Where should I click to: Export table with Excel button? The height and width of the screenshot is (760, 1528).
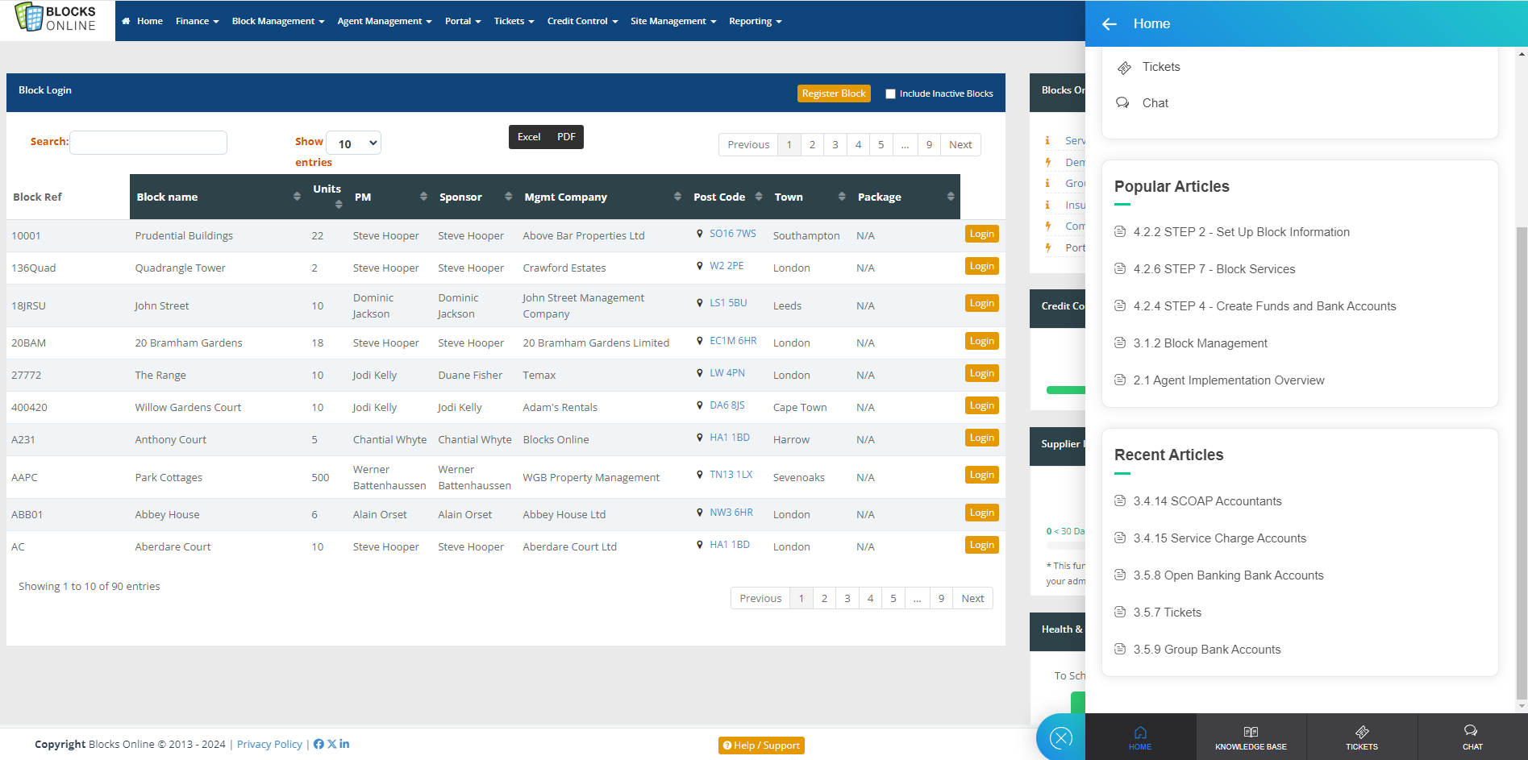coord(529,137)
